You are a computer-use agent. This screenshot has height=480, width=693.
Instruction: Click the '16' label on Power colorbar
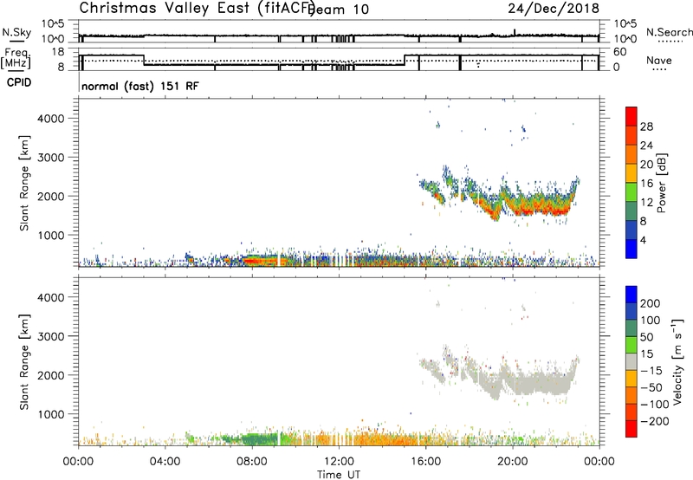[646, 183]
